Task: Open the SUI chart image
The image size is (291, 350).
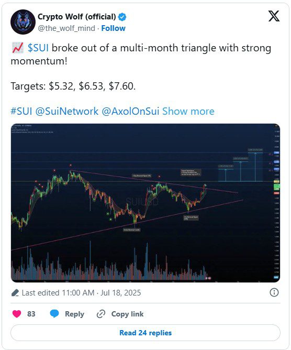Action: 145,203
